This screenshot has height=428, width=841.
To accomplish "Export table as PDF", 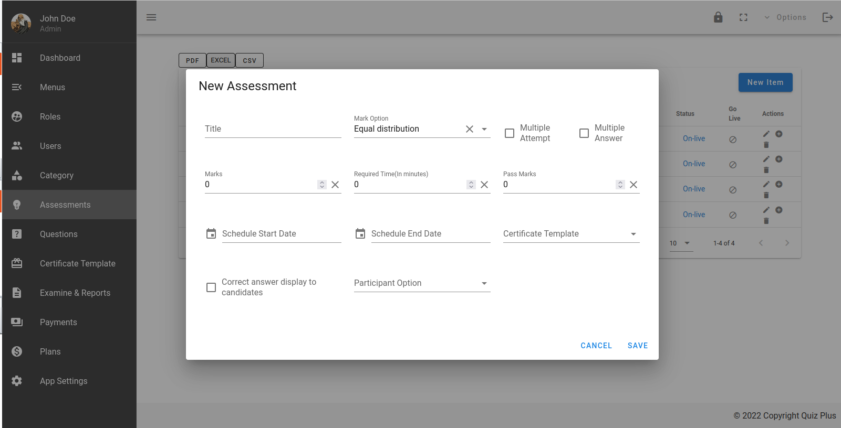I will point(192,60).
